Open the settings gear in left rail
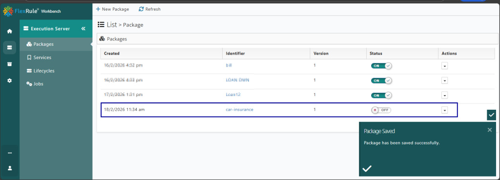The height and width of the screenshot is (180, 500). pyautogui.click(x=10, y=80)
